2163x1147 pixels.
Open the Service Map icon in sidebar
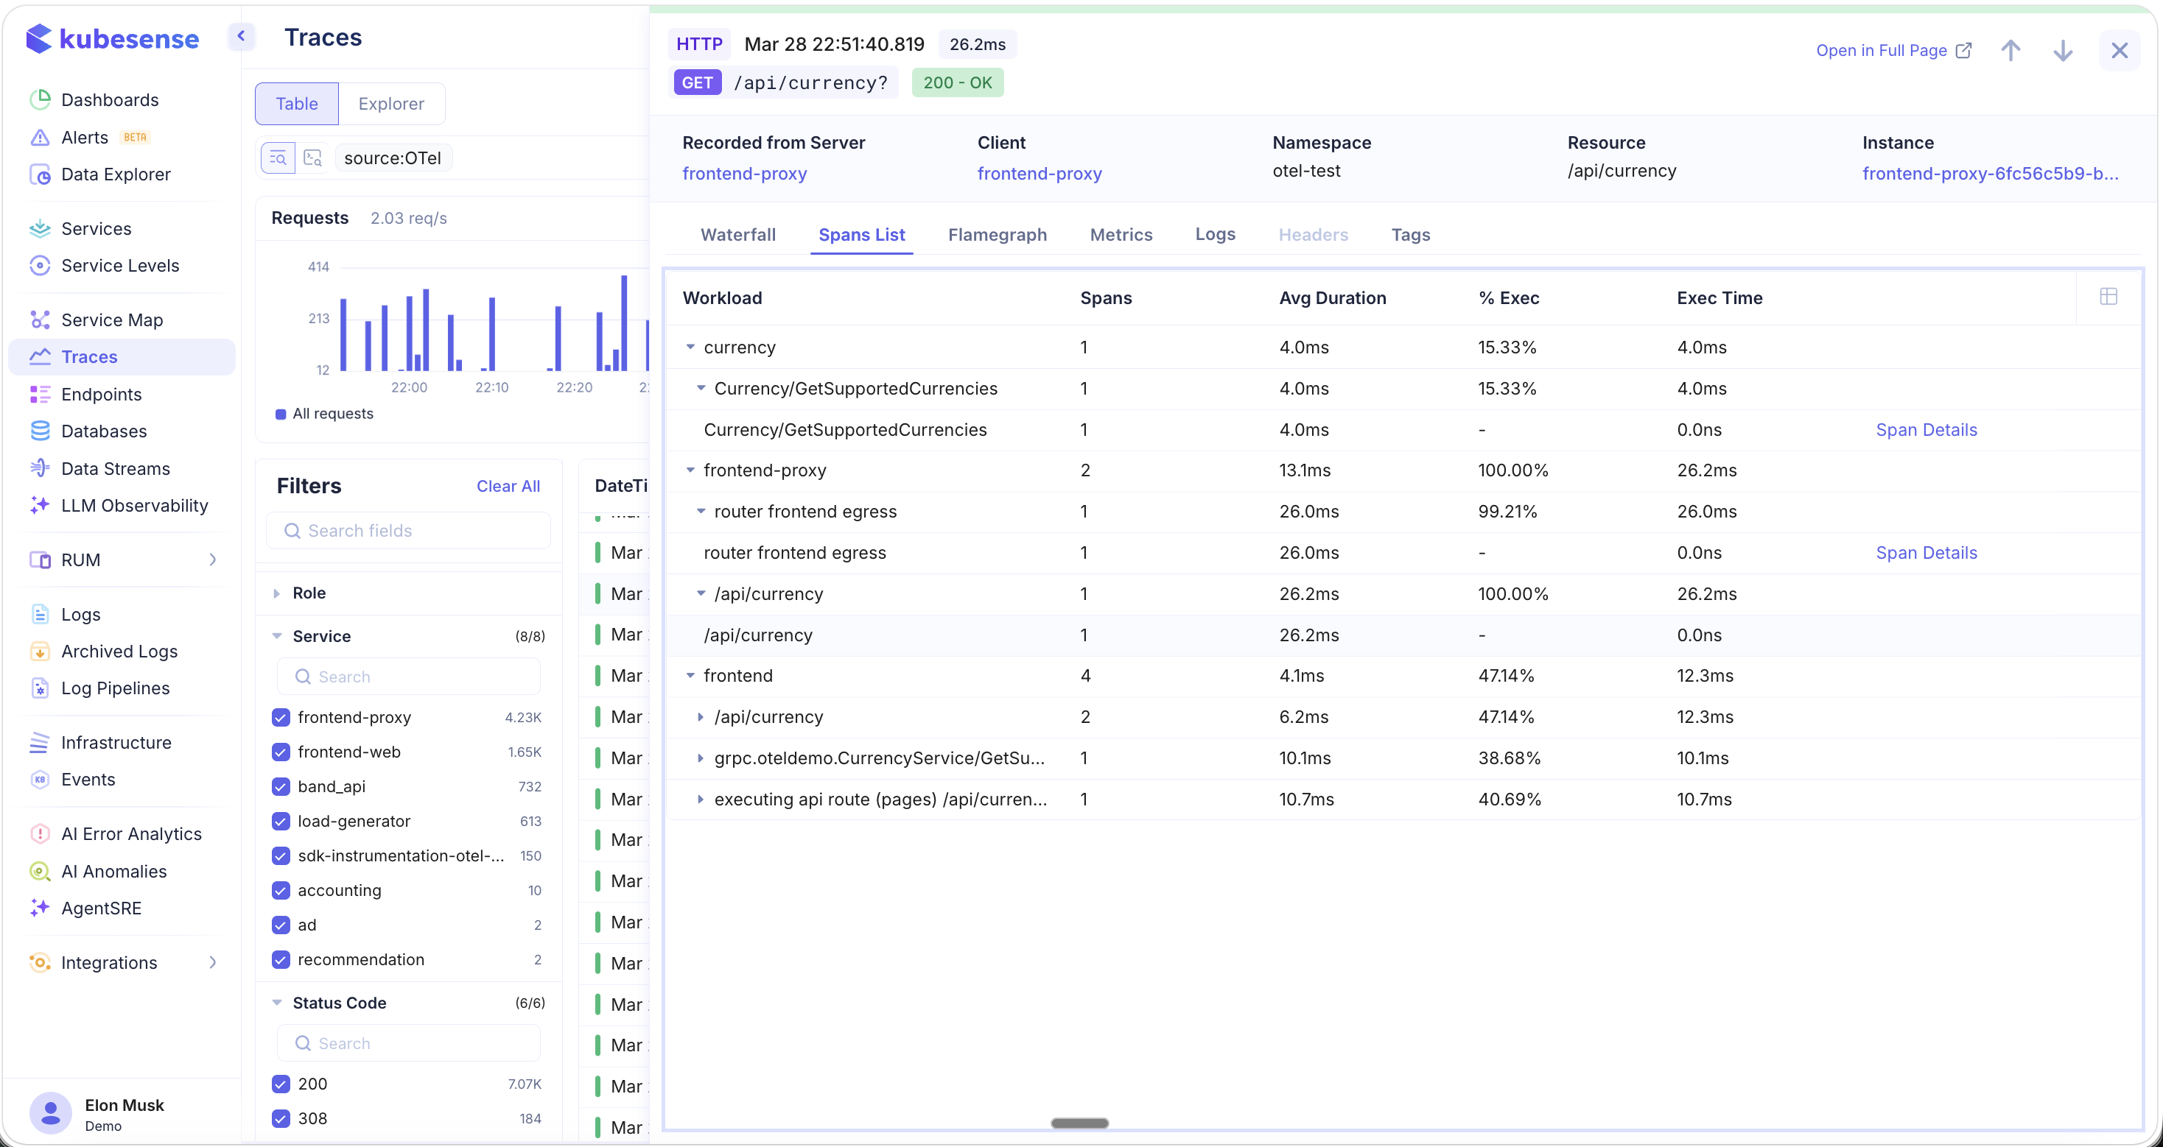(x=40, y=320)
